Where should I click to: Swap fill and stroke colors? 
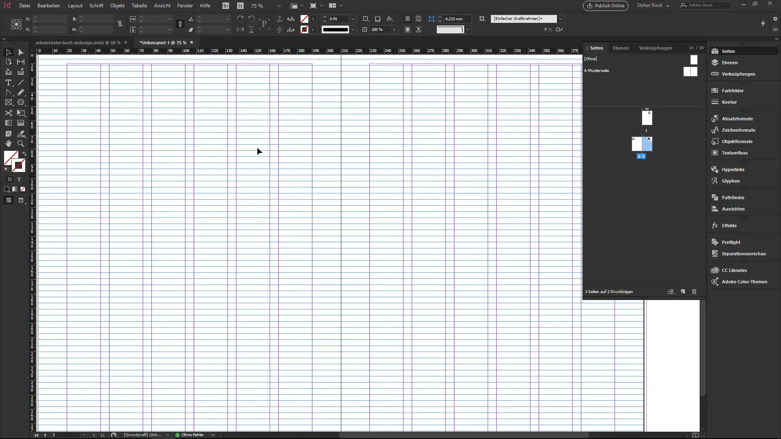click(24, 154)
